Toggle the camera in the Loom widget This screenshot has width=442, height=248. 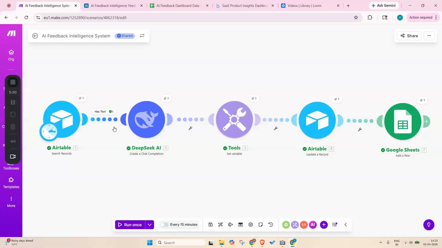13,156
